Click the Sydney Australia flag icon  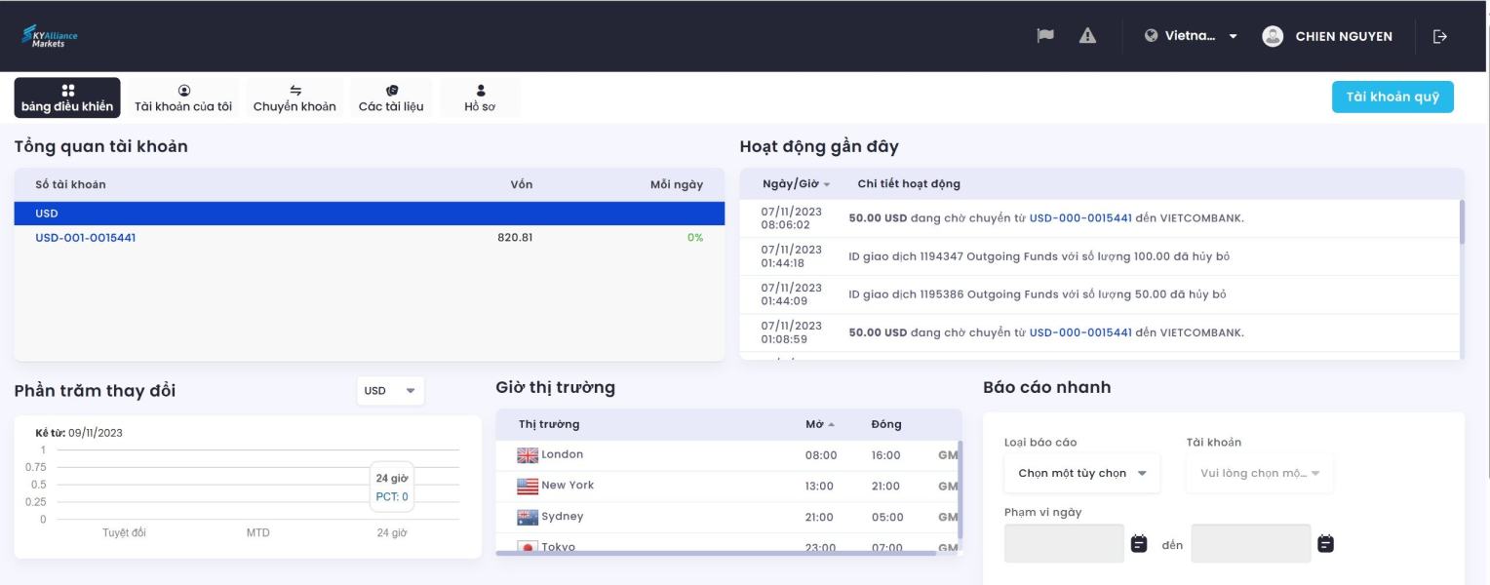(x=528, y=517)
